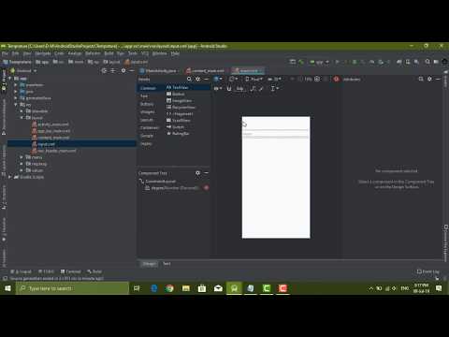Search the Palette with magnifier icon
This screenshot has height=337, width=449.
click(189, 80)
